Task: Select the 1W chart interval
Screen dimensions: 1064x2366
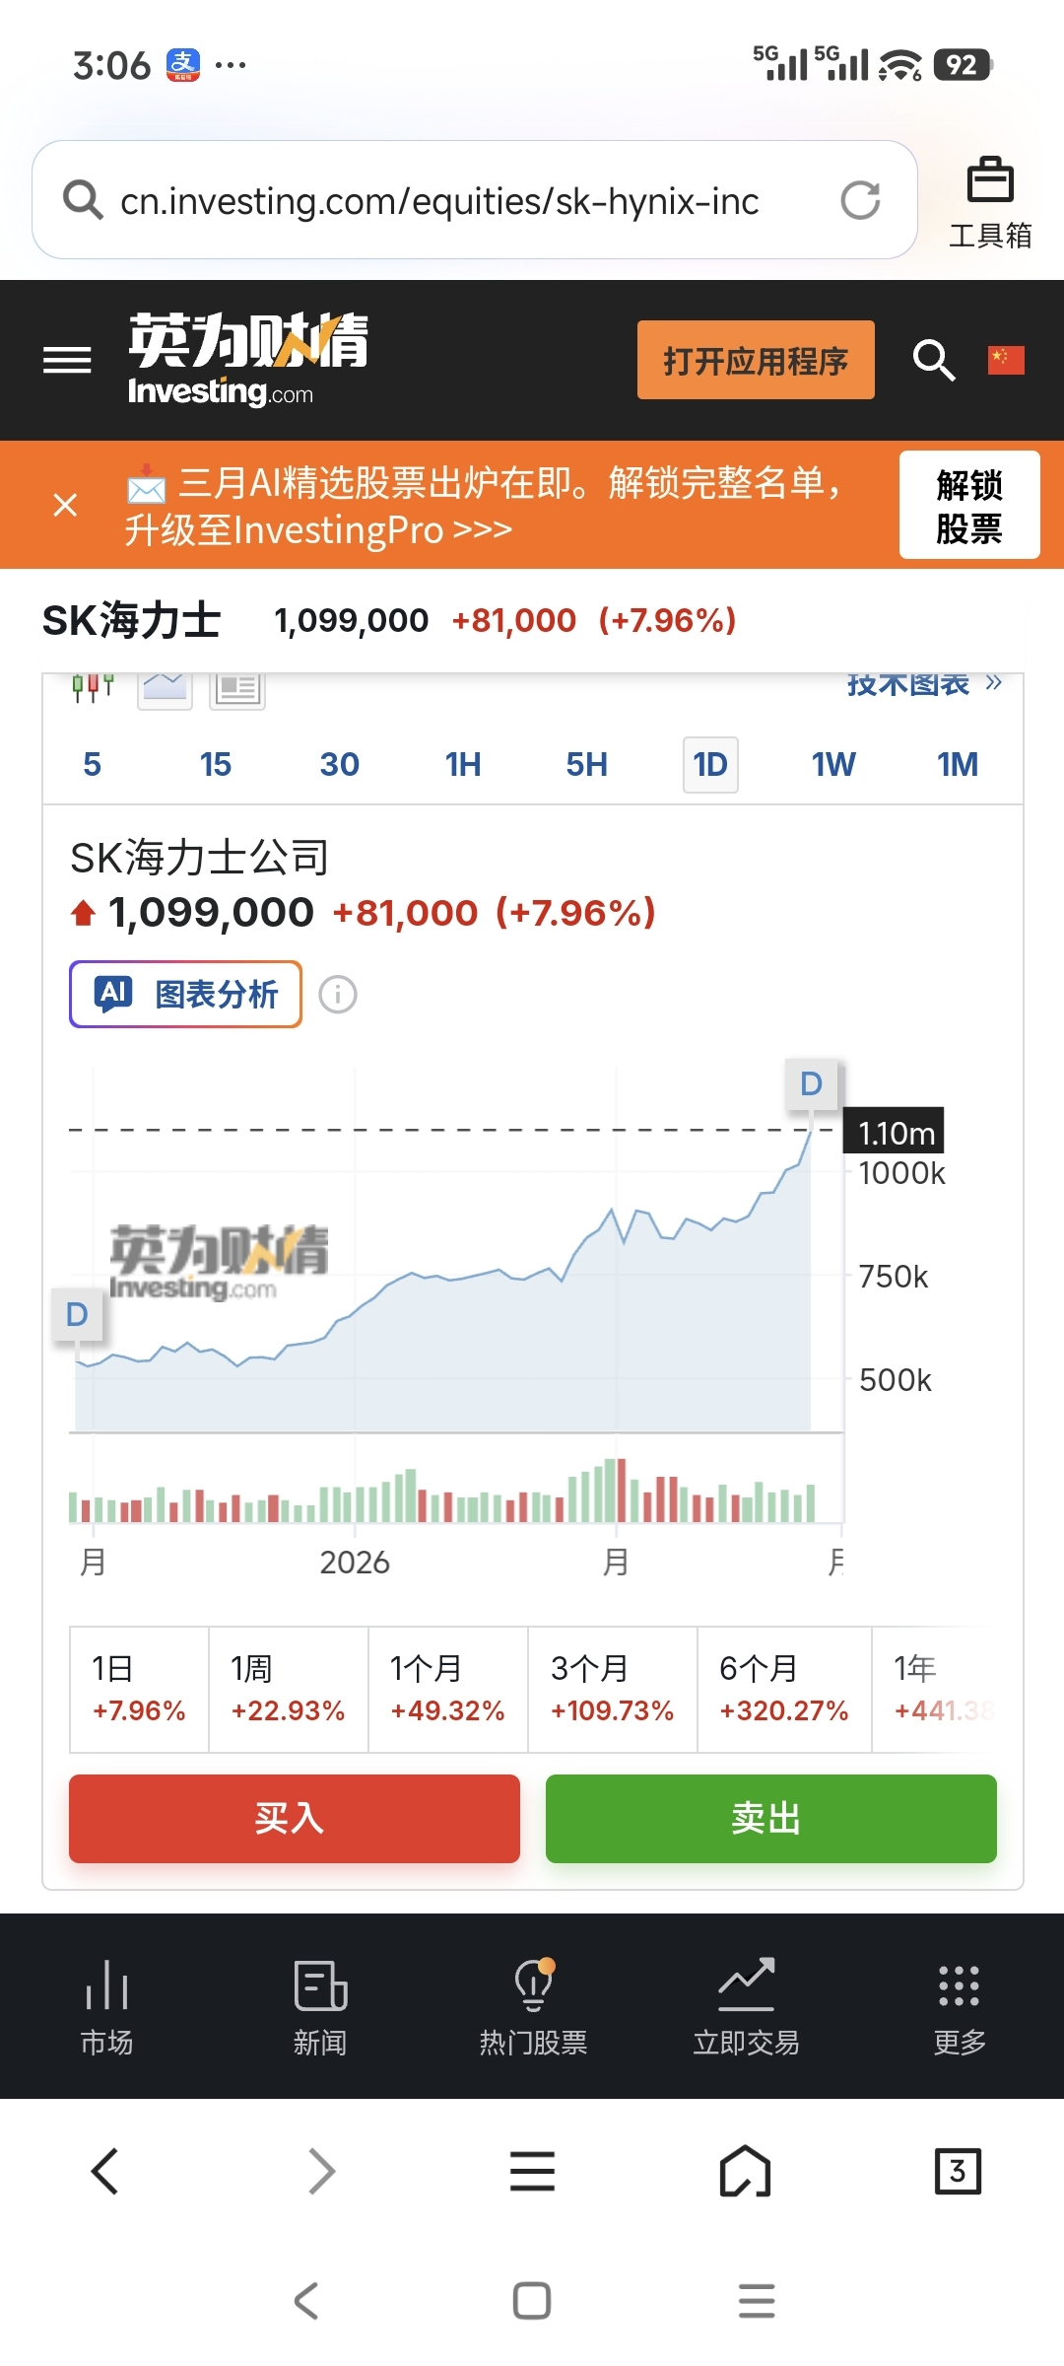Action: (832, 764)
